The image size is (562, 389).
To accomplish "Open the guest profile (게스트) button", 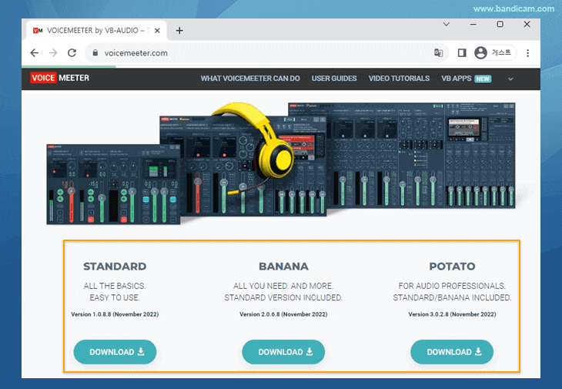I will click(x=494, y=52).
